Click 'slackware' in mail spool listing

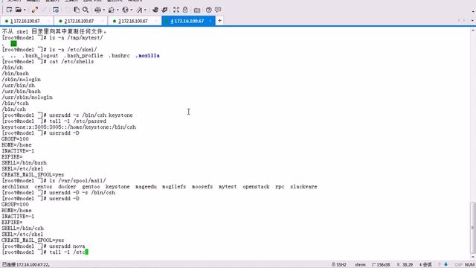[303, 187]
